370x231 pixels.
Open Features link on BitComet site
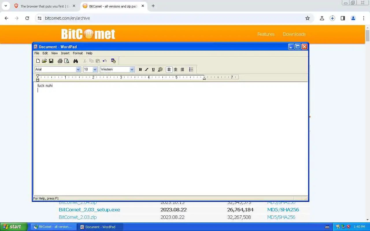[266, 34]
